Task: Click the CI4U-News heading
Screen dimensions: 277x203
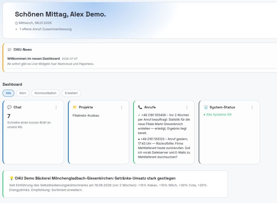Action: 23,50
